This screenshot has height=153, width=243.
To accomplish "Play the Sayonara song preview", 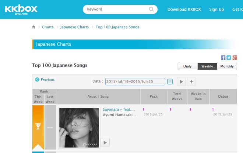I will [105, 142].
